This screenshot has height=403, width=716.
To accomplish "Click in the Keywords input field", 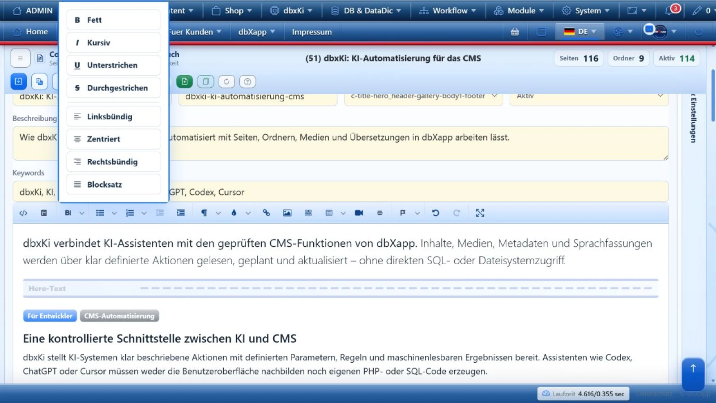I will pyautogui.click(x=340, y=192).
